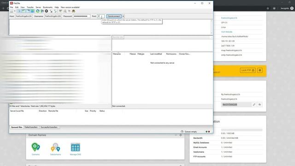Click the Process queue toolbar icon

(x=42, y=11)
